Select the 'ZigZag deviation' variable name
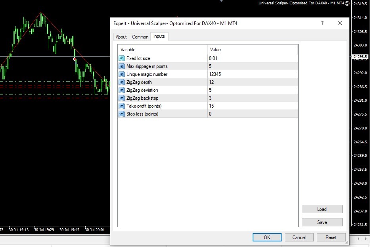This screenshot has height=247, width=370. (142, 90)
